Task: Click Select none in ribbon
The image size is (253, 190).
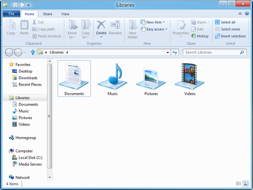Action: tap(227, 29)
